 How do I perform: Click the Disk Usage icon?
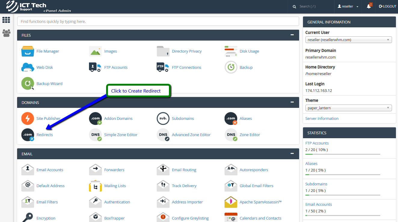[x=231, y=51]
